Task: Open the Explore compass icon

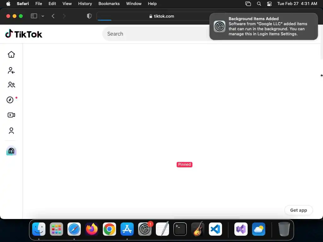Action: pos(10,100)
